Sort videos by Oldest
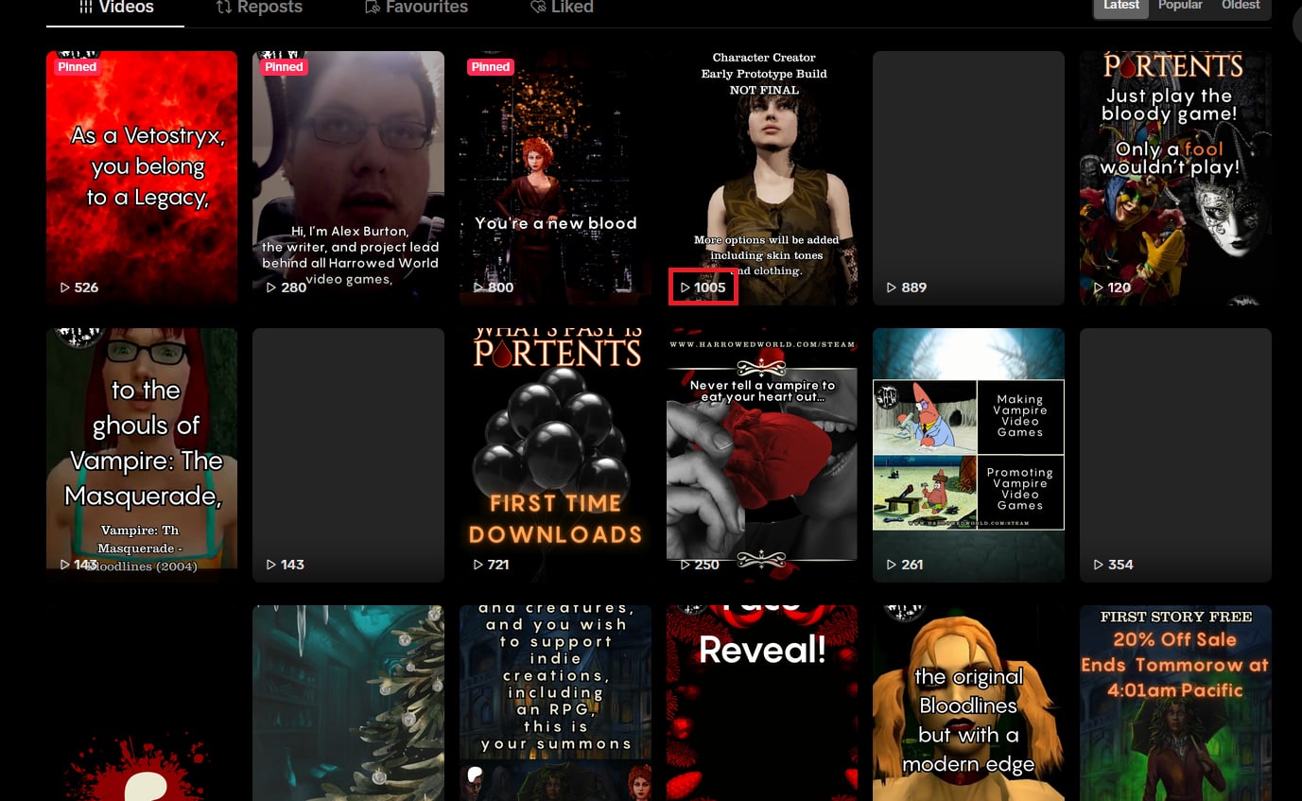This screenshot has width=1302, height=801. 1241,6
